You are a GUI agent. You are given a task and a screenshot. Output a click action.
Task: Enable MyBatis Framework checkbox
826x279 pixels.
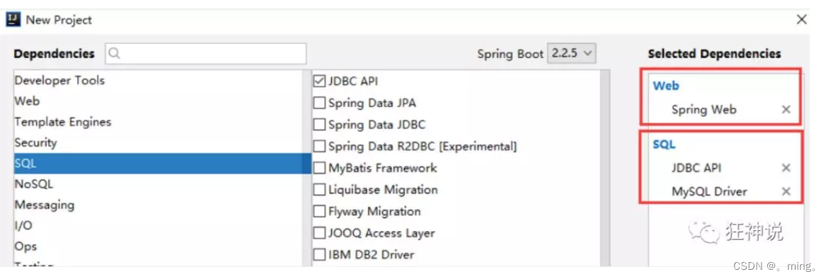319,169
